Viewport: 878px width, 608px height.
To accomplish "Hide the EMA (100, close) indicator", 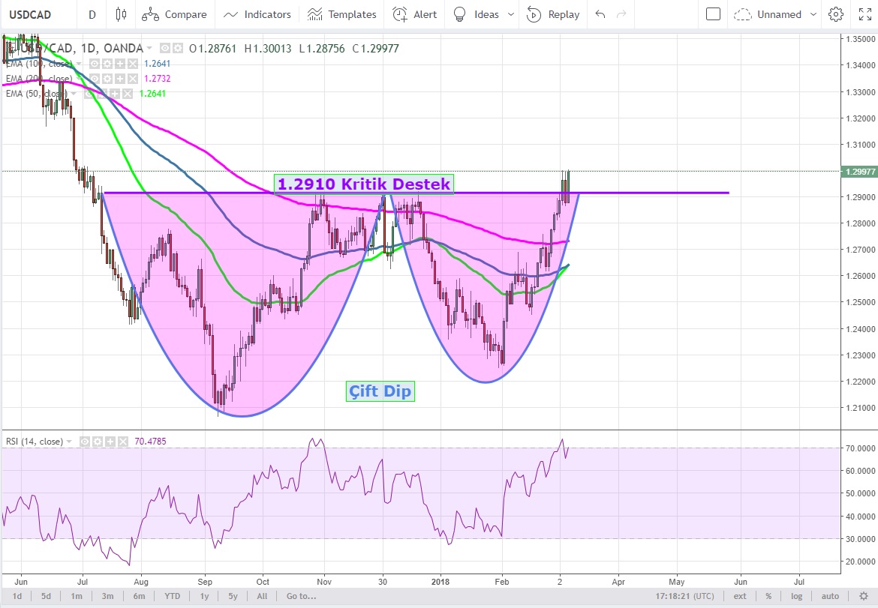I will (95, 64).
